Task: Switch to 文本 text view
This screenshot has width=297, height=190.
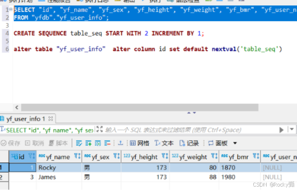Action: (164, 143)
